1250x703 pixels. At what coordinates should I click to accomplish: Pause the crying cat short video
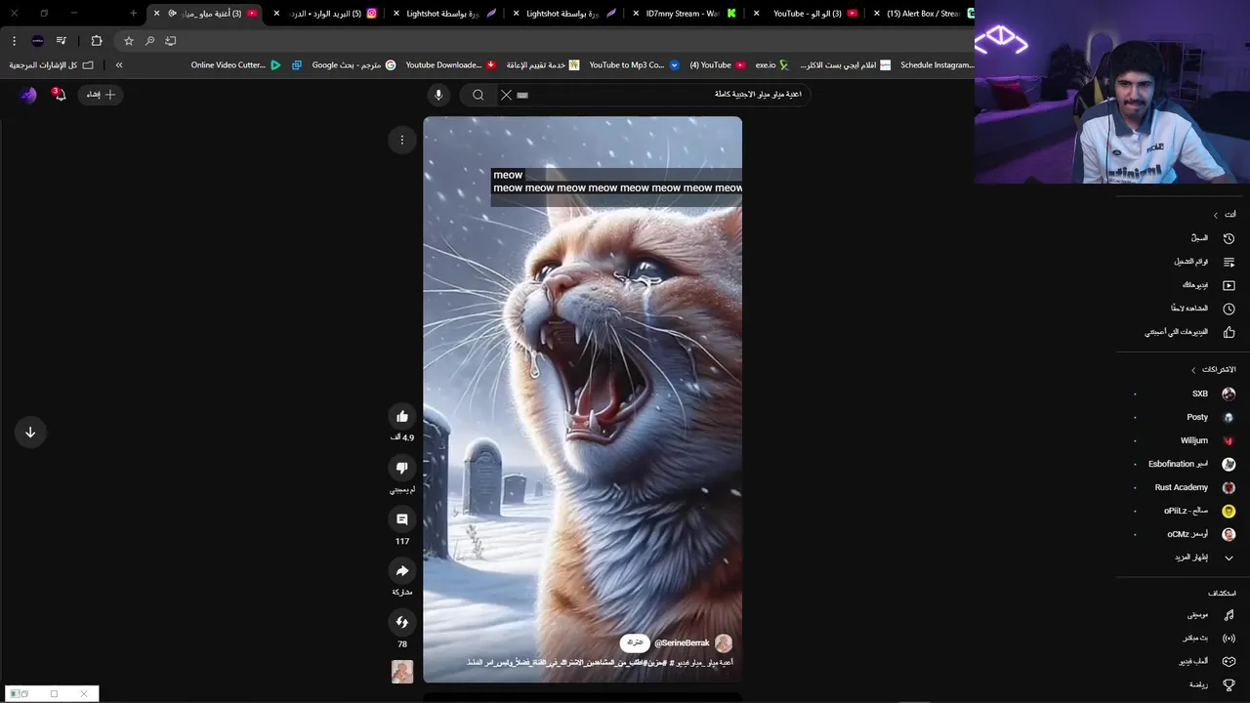pos(582,400)
